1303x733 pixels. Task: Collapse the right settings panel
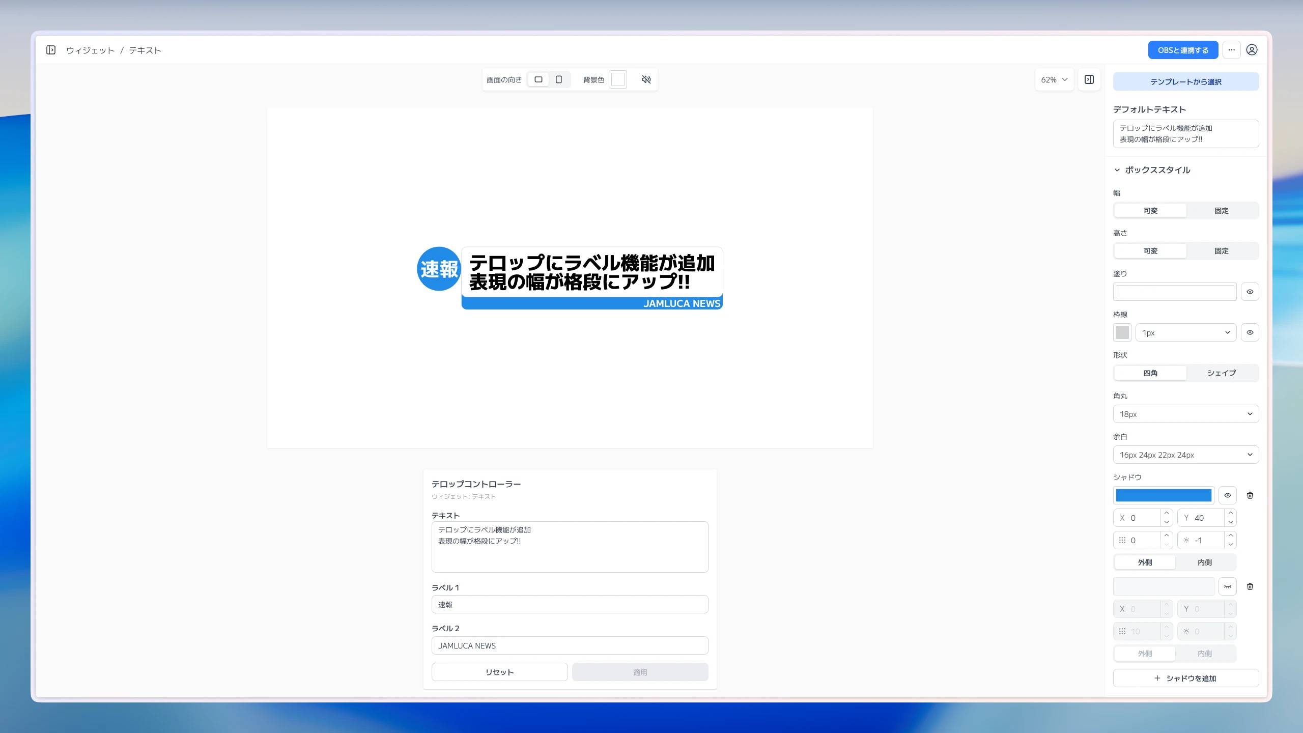(x=1089, y=79)
